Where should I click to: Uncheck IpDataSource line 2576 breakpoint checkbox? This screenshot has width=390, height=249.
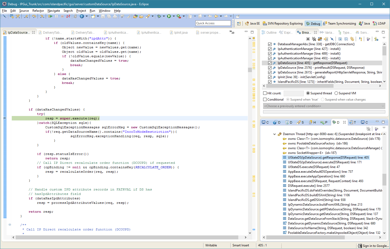(x=270, y=68)
